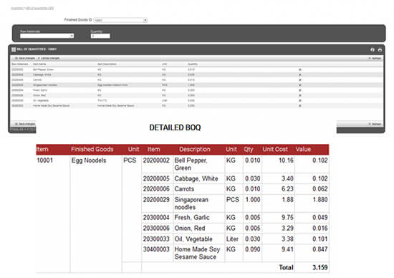Delete the Carrots grid row
Screen dimensions: 394x278
click(x=299, y=80)
